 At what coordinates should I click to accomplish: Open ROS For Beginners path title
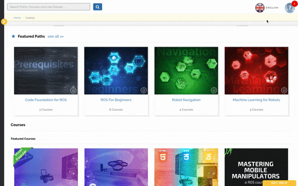(x=116, y=100)
